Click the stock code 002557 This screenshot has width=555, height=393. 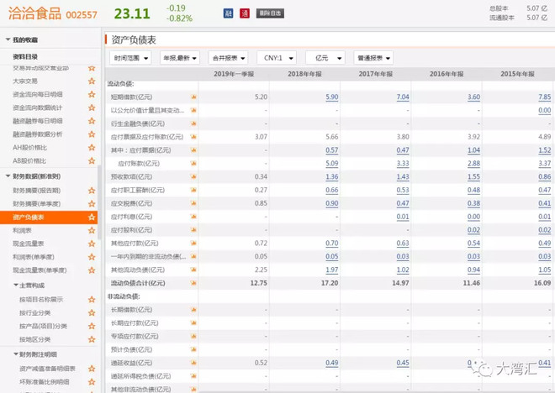[82, 15]
